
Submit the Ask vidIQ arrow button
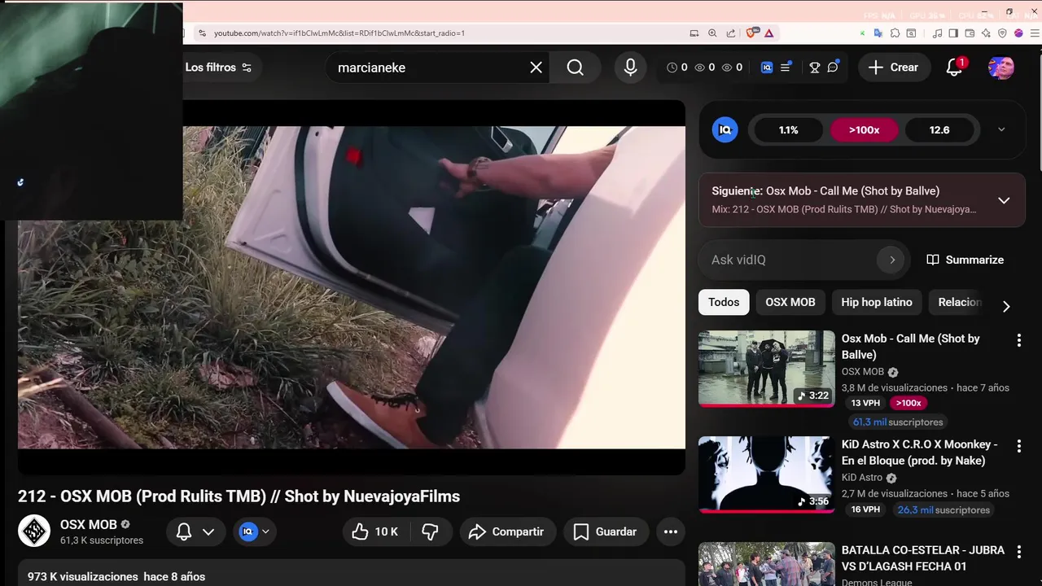(892, 260)
